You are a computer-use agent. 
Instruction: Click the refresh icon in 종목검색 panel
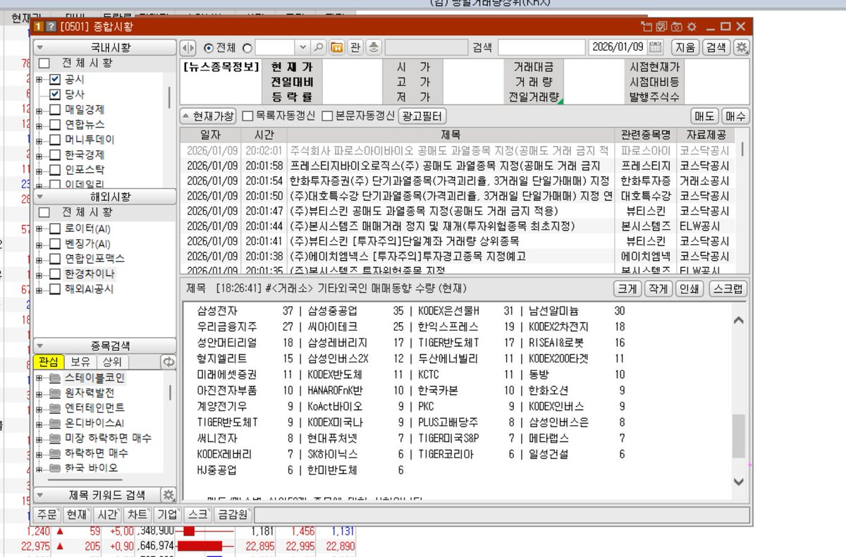pyautogui.click(x=168, y=362)
